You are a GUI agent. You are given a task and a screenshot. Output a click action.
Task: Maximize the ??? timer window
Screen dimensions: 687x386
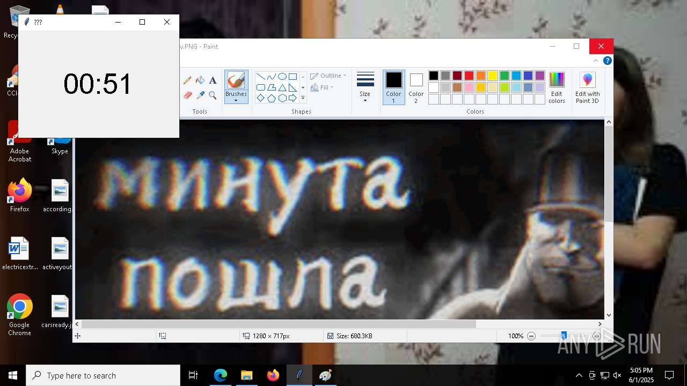point(142,22)
